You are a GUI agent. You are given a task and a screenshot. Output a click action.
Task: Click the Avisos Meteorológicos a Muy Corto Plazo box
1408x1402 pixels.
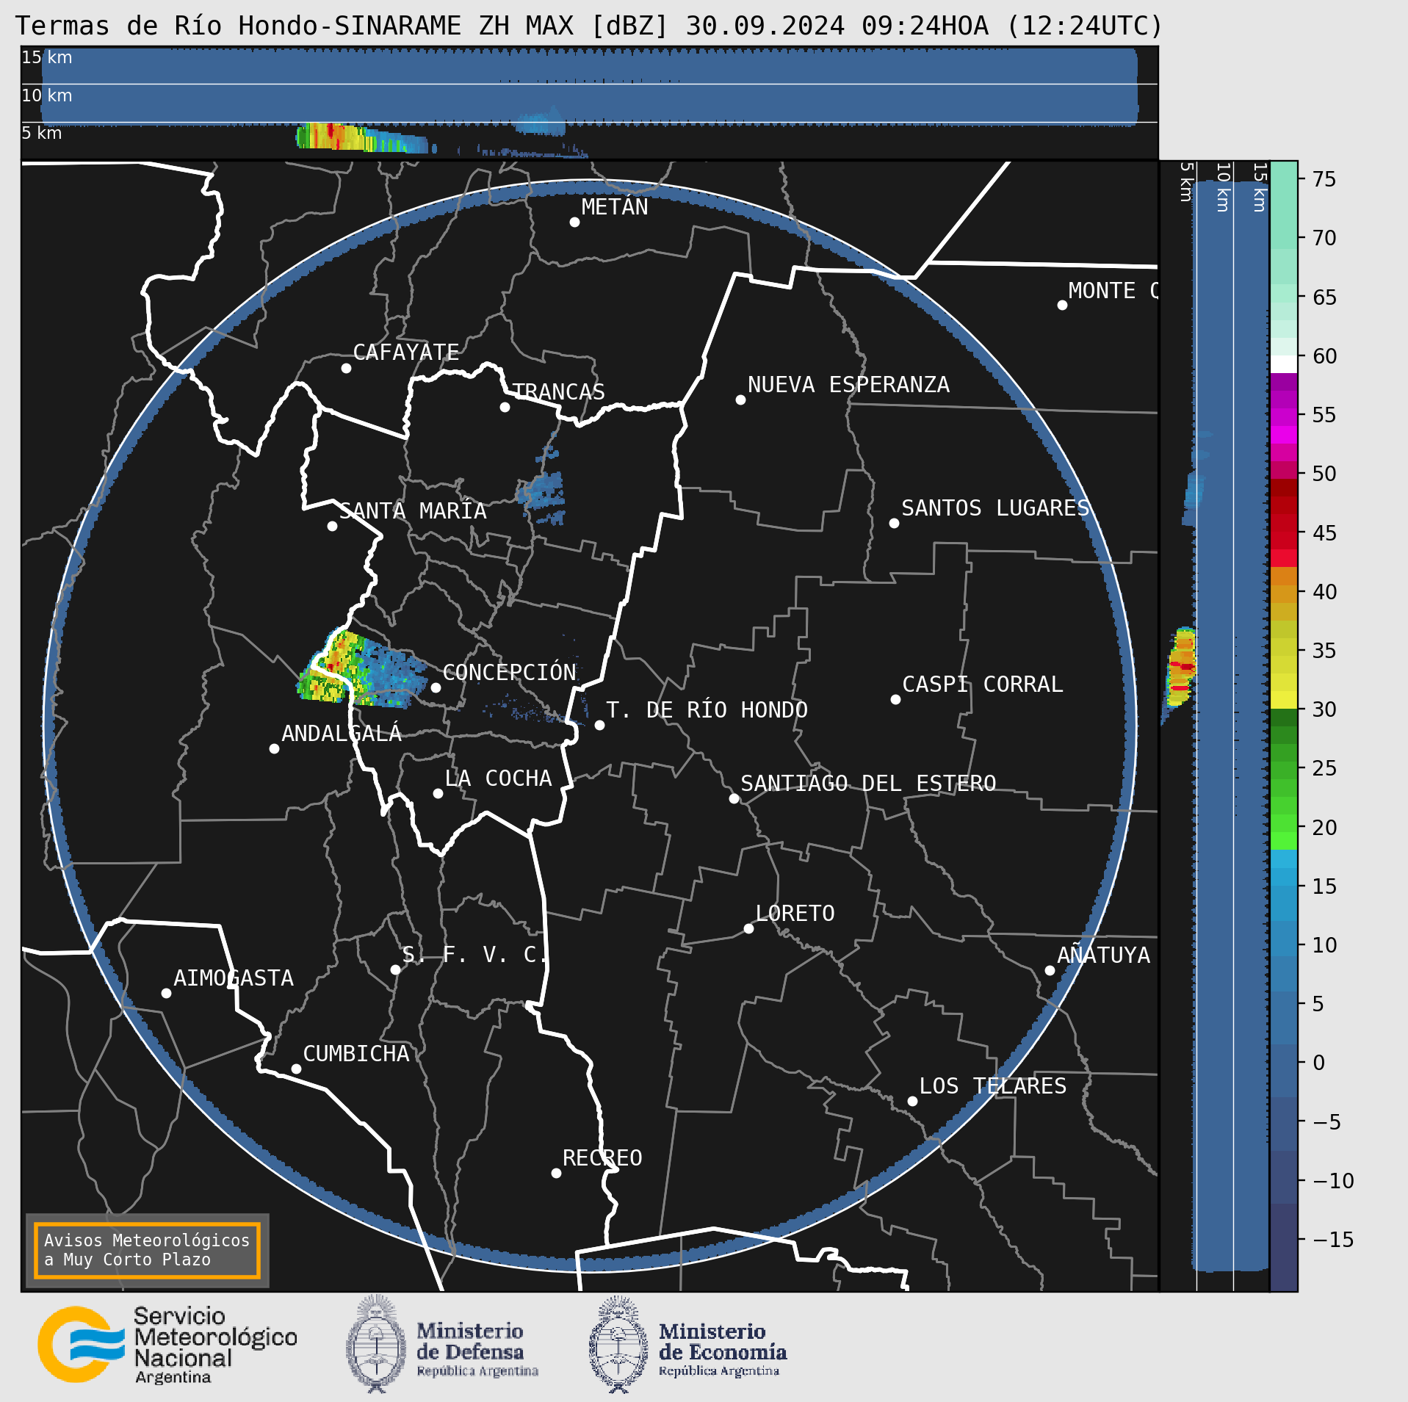147,1250
